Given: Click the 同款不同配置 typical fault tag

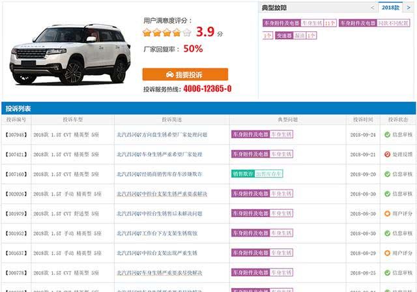Looking at the screenshot, I should 374,23.
